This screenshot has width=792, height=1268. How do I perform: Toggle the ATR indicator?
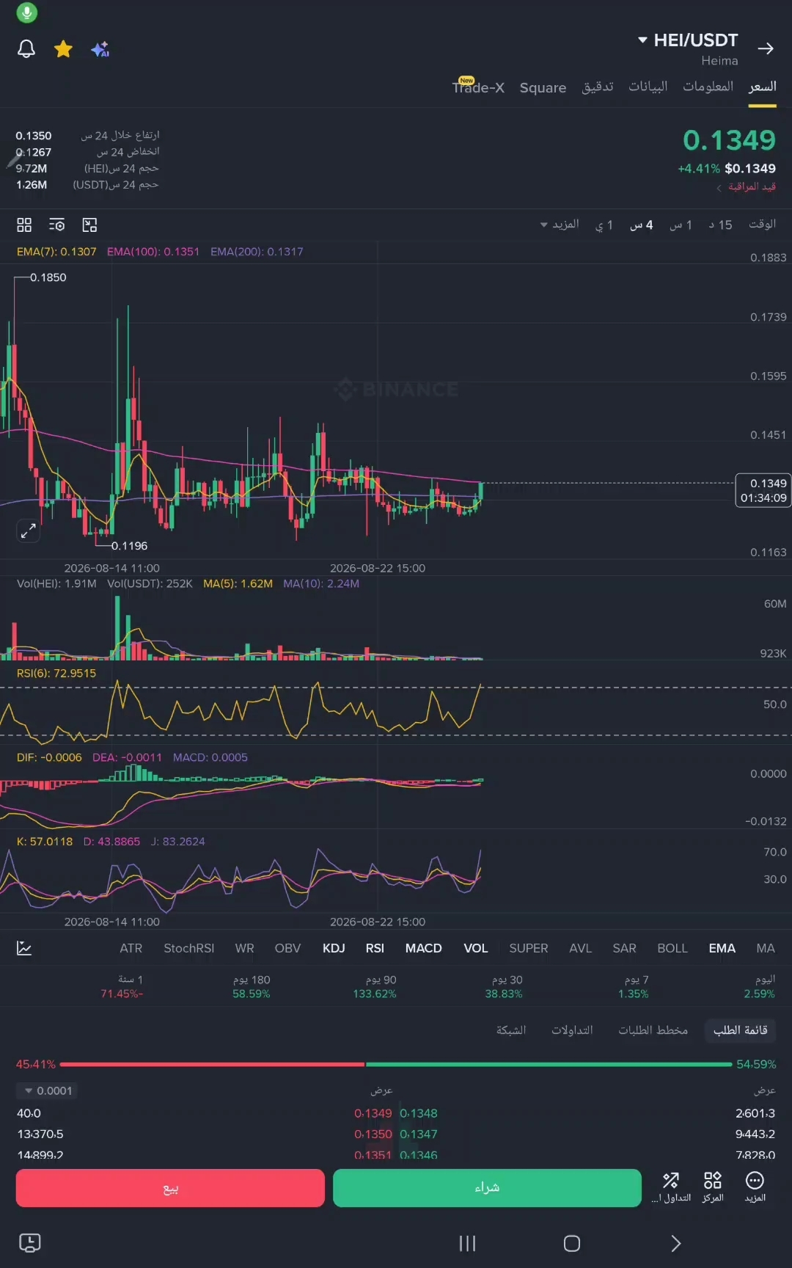[131, 948]
